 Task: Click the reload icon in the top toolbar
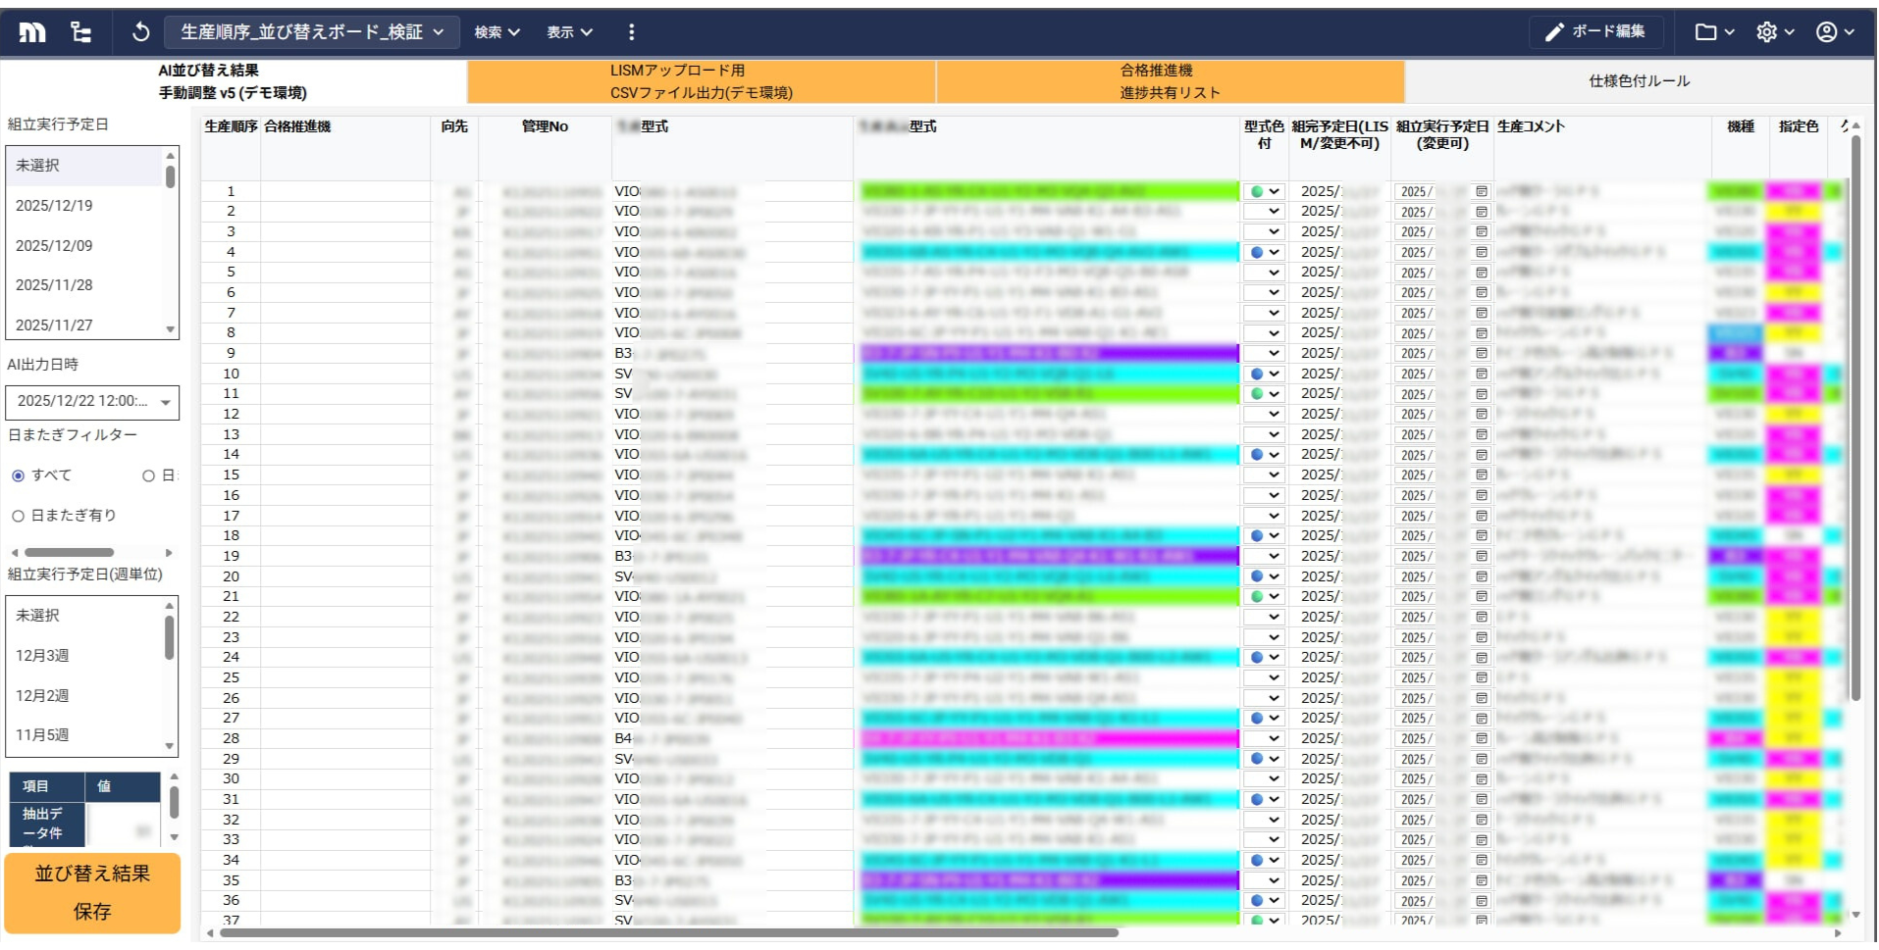(x=140, y=30)
